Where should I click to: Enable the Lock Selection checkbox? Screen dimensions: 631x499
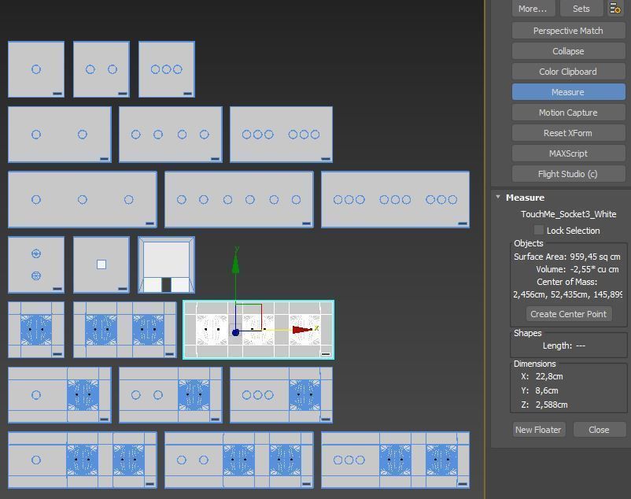pos(539,230)
